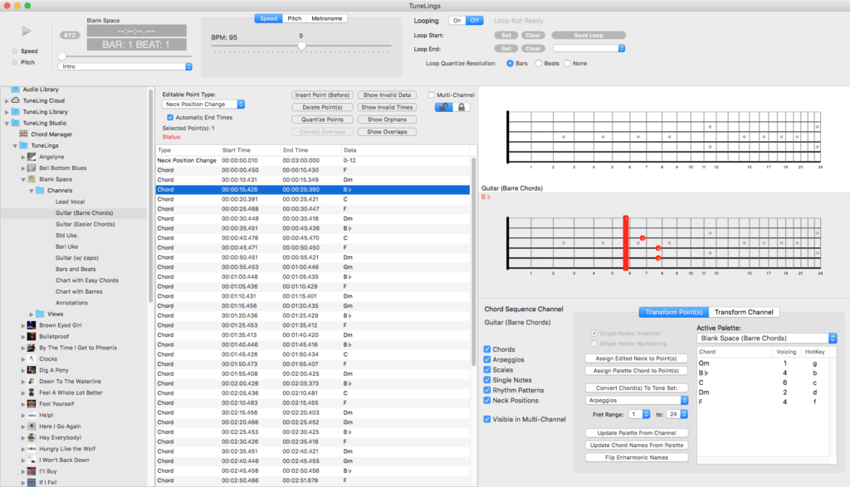Viewport: 850px width, 487px height.
Task: Click the Bell Bottom Blues album artwork
Action: 32,168
